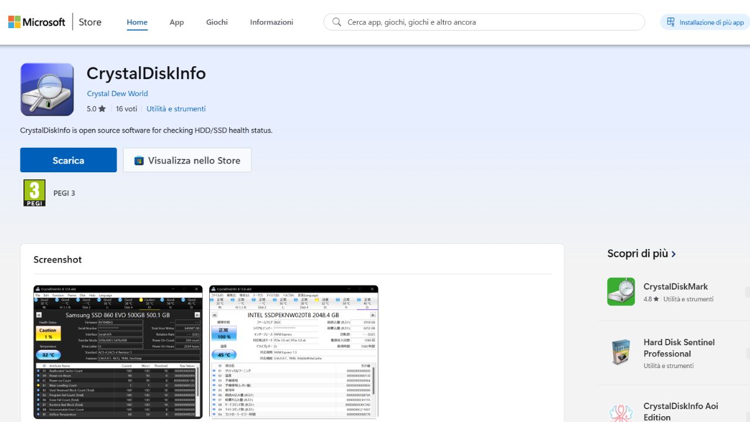
Task: Click Installazione di più app button
Action: point(705,22)
